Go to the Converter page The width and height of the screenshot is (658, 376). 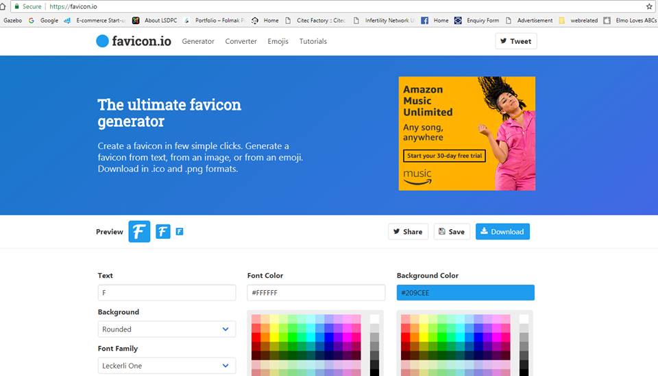point(241,41)
